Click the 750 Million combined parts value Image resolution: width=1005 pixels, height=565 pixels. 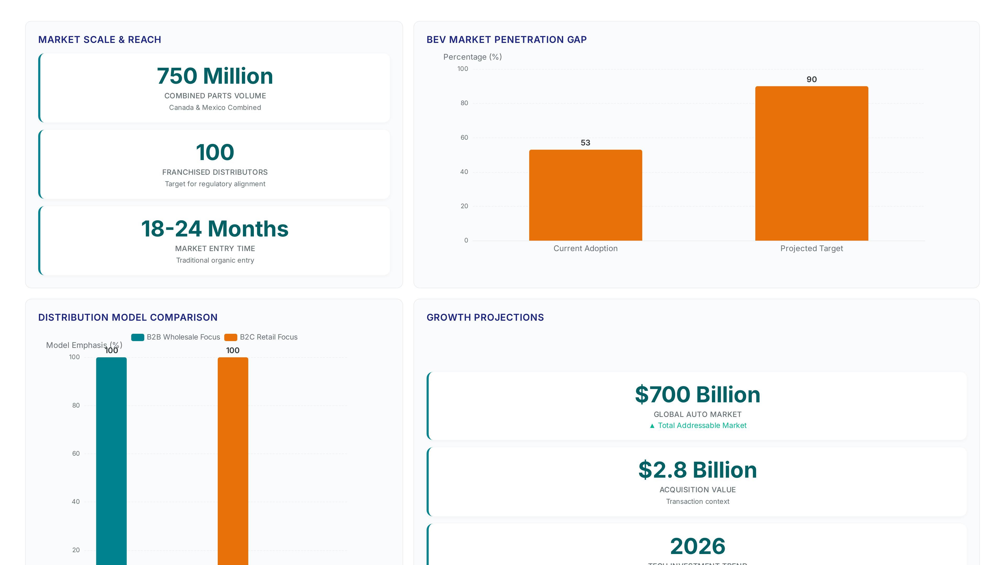(215, 76)
